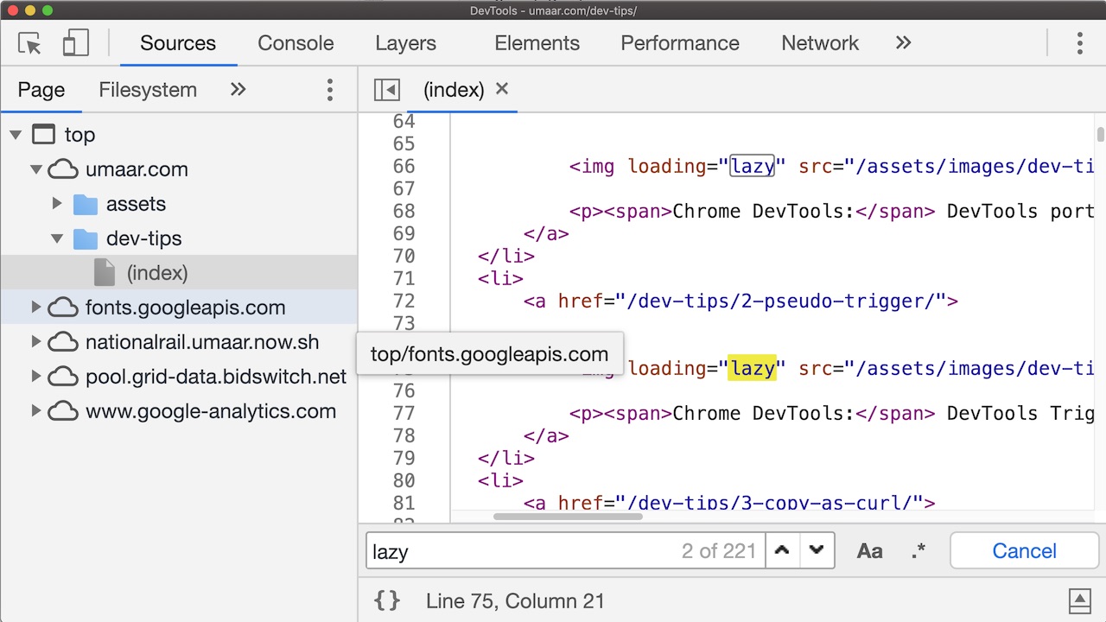The height and width of the screenshot is (622, 1106).
Task: Click the vertical scrollbar thumb of editor
Action: point(1100,135)
